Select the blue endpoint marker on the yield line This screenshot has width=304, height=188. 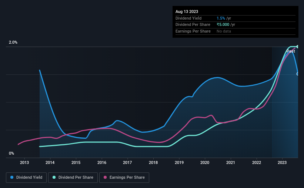tap(298, 74)
